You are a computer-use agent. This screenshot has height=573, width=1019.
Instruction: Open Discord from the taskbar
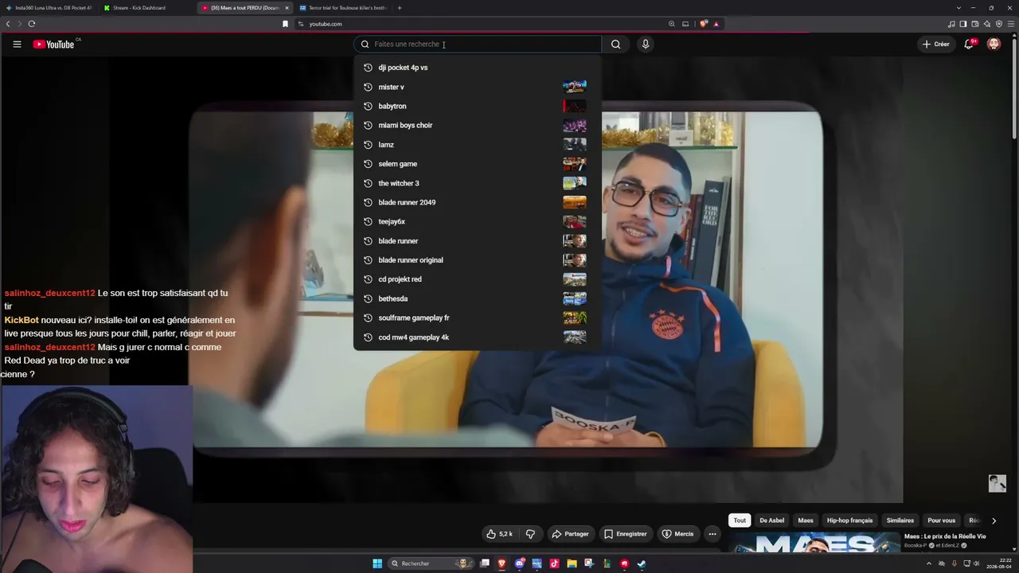coord(519,563)
